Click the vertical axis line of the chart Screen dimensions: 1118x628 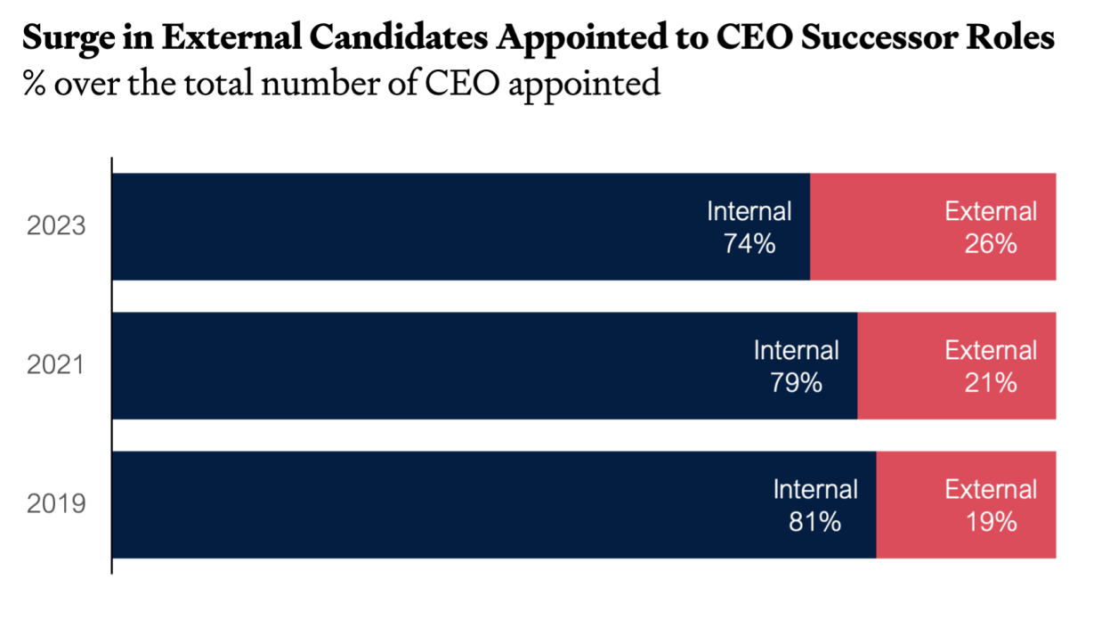coord(111,365)
